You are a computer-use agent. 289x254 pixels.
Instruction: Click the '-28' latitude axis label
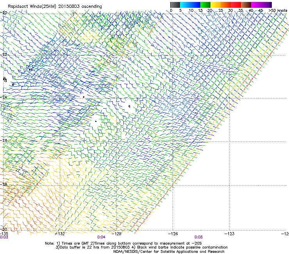pyautogui.click(x=4, y=184)
